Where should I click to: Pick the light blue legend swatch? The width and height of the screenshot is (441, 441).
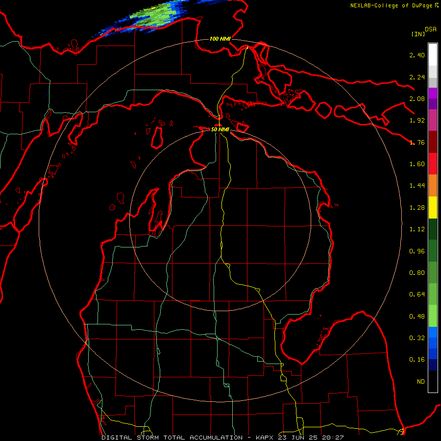433,332
